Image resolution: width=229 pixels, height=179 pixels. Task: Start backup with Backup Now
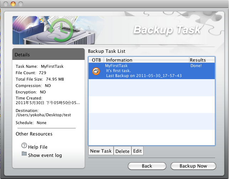[193, 166]
